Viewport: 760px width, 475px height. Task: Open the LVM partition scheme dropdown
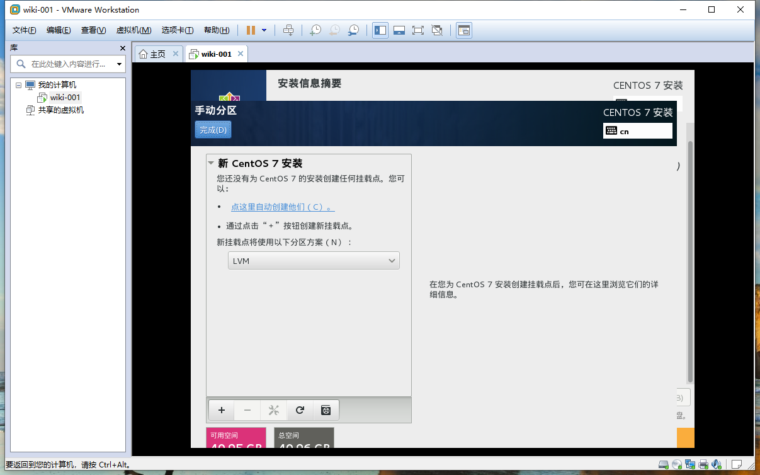tap(314, 261)
